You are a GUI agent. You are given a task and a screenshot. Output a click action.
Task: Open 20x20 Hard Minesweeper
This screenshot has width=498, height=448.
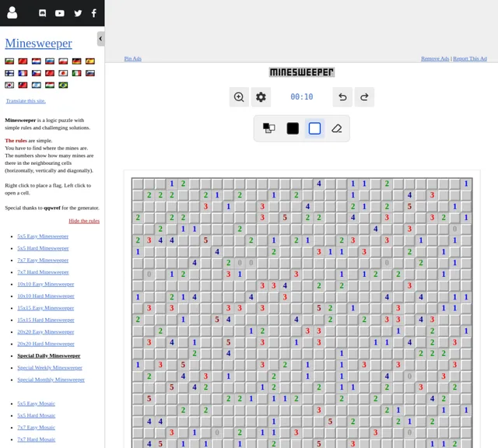tap(46, 344)
